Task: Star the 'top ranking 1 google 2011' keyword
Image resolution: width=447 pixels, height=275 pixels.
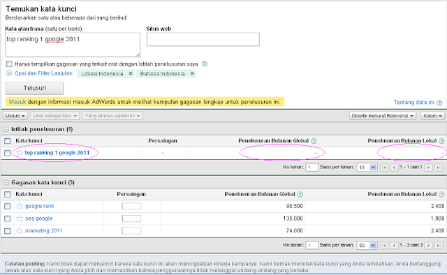Action: pyautogui.click(x=20, y=153)
